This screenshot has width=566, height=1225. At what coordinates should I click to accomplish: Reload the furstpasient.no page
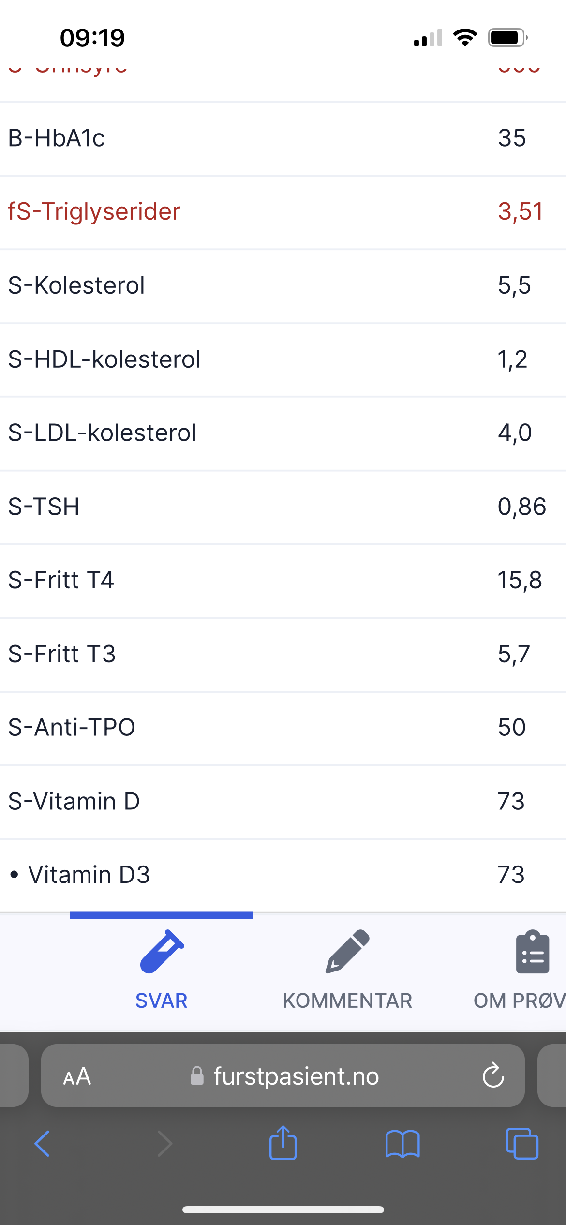(493, 1076)
